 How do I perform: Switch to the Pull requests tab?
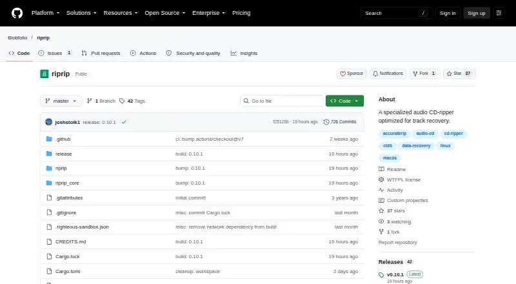(101, 53)
